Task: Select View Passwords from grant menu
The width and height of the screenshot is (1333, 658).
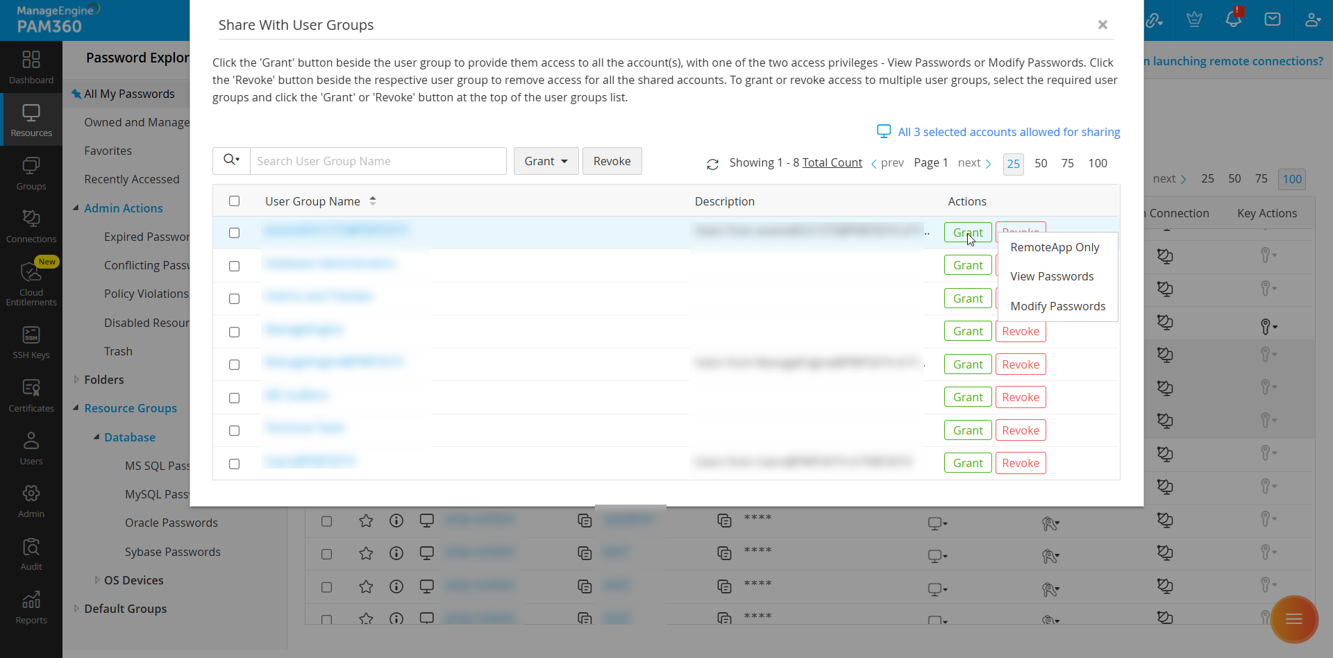Action: [x=1052, y=276]
